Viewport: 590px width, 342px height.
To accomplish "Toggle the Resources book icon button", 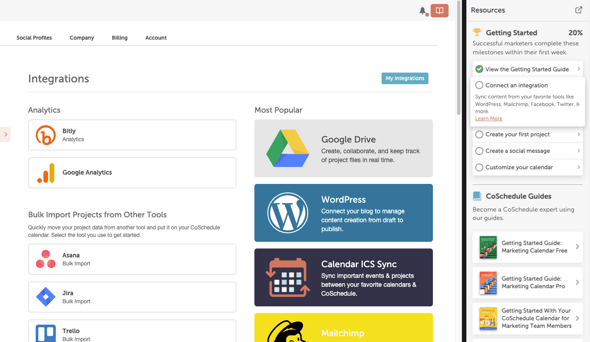I will (440, 11).
